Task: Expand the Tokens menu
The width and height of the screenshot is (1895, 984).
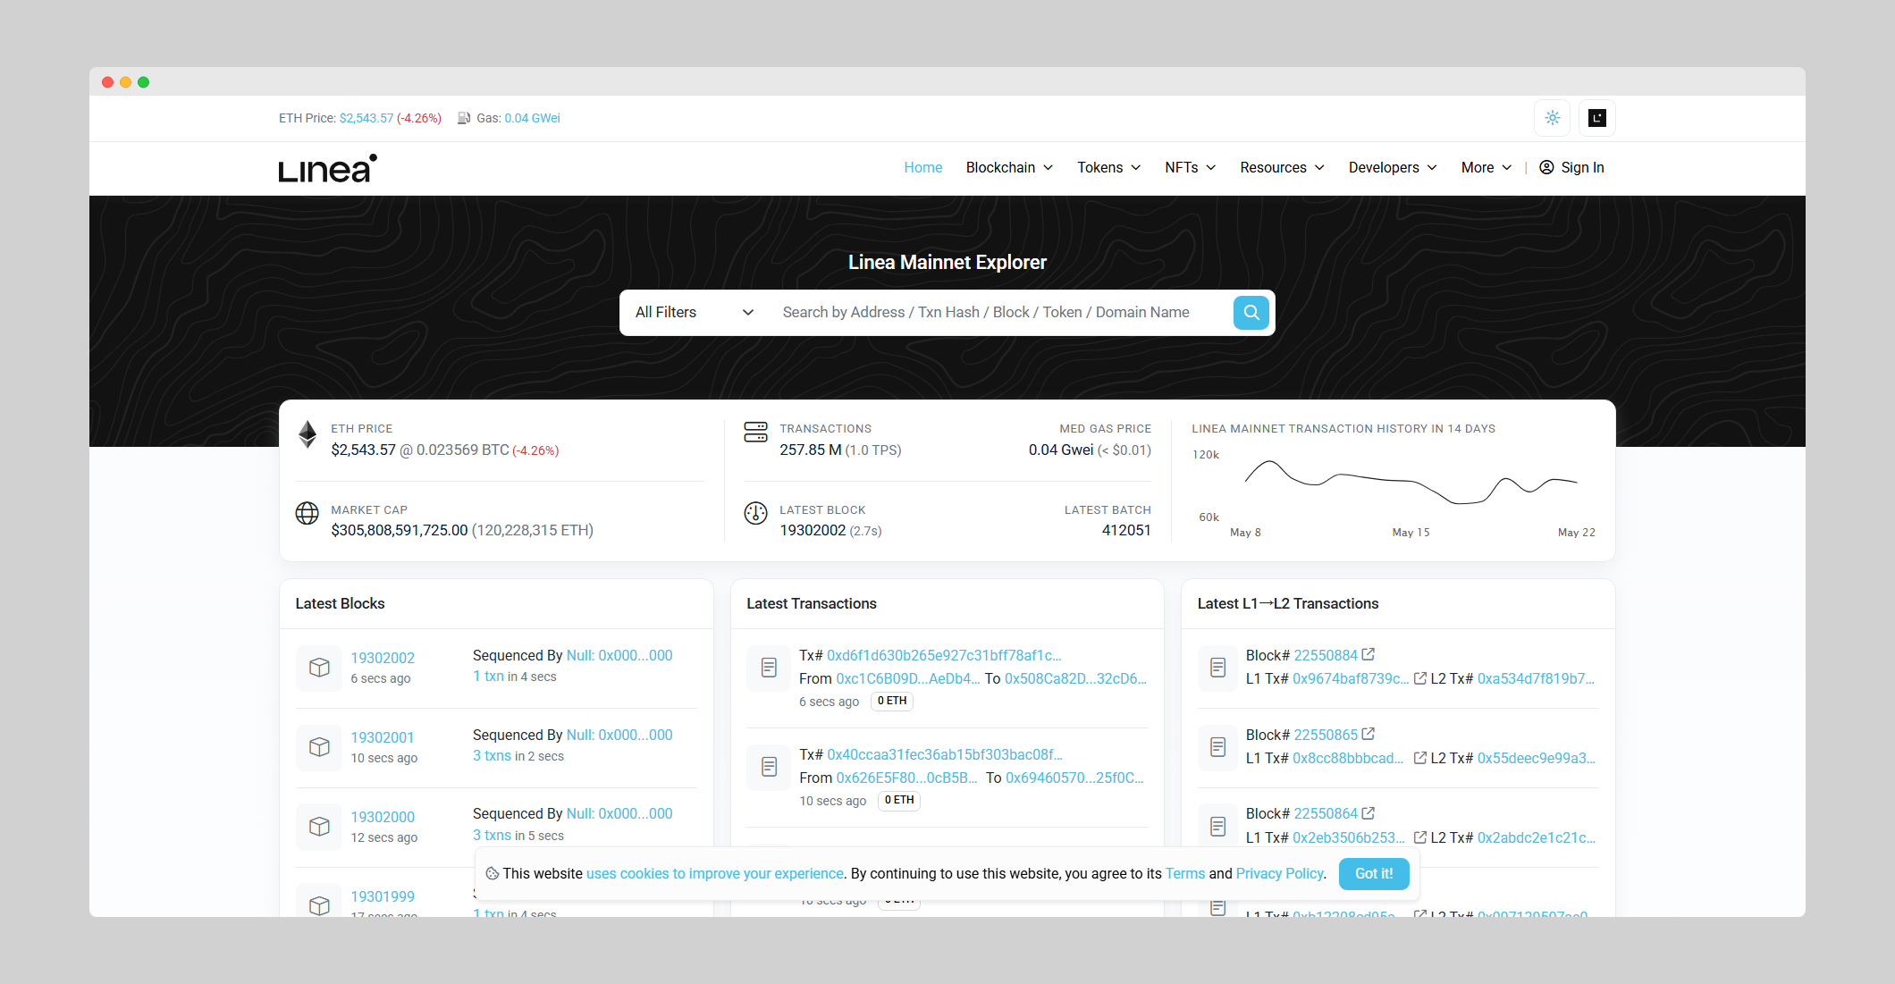Action: (x=1108, y=168)
